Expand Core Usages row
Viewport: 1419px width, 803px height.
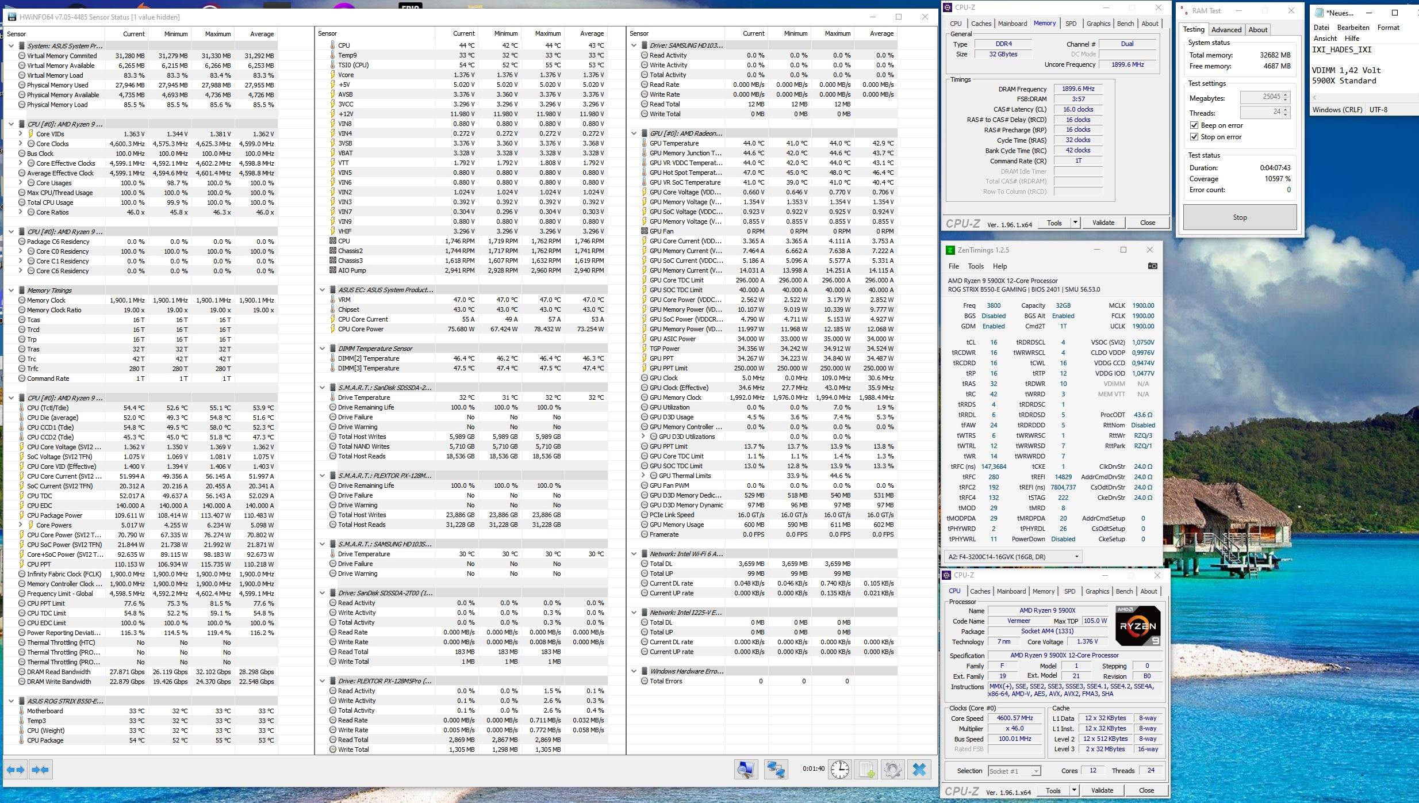tap(21, 183)
